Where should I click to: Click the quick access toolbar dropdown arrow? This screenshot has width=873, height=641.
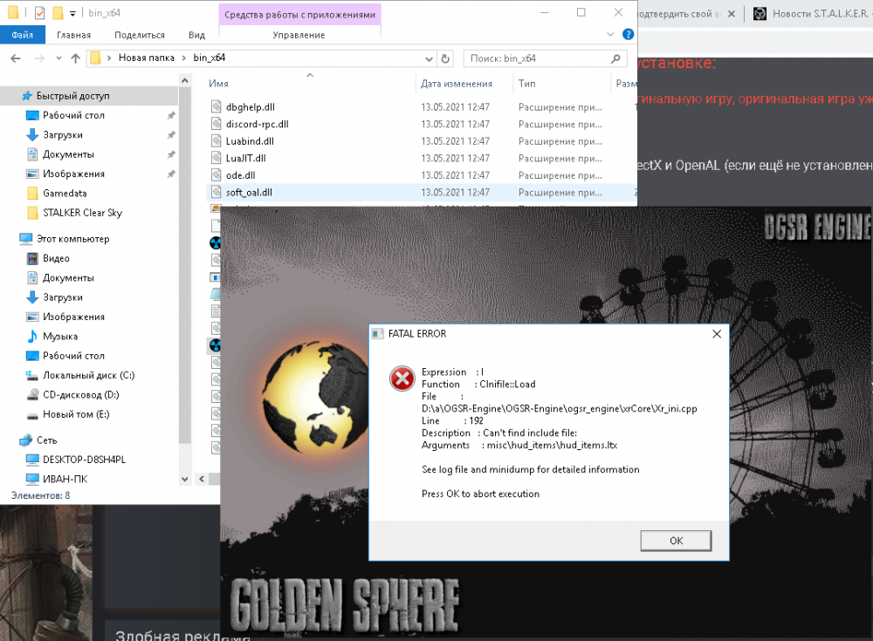[x=72, y=13]
